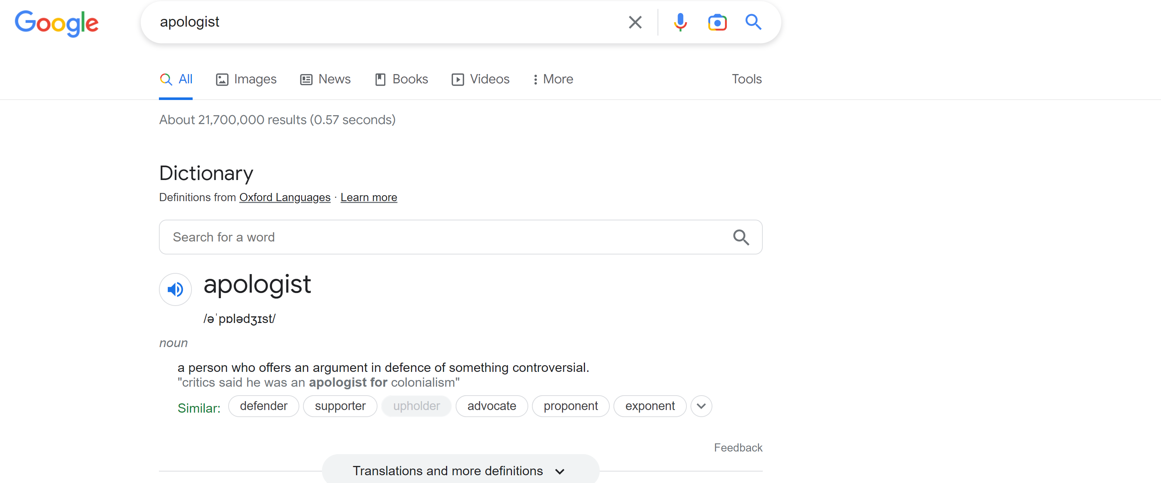Play the apologist pronunciation audio

click(x=175, y=289)
